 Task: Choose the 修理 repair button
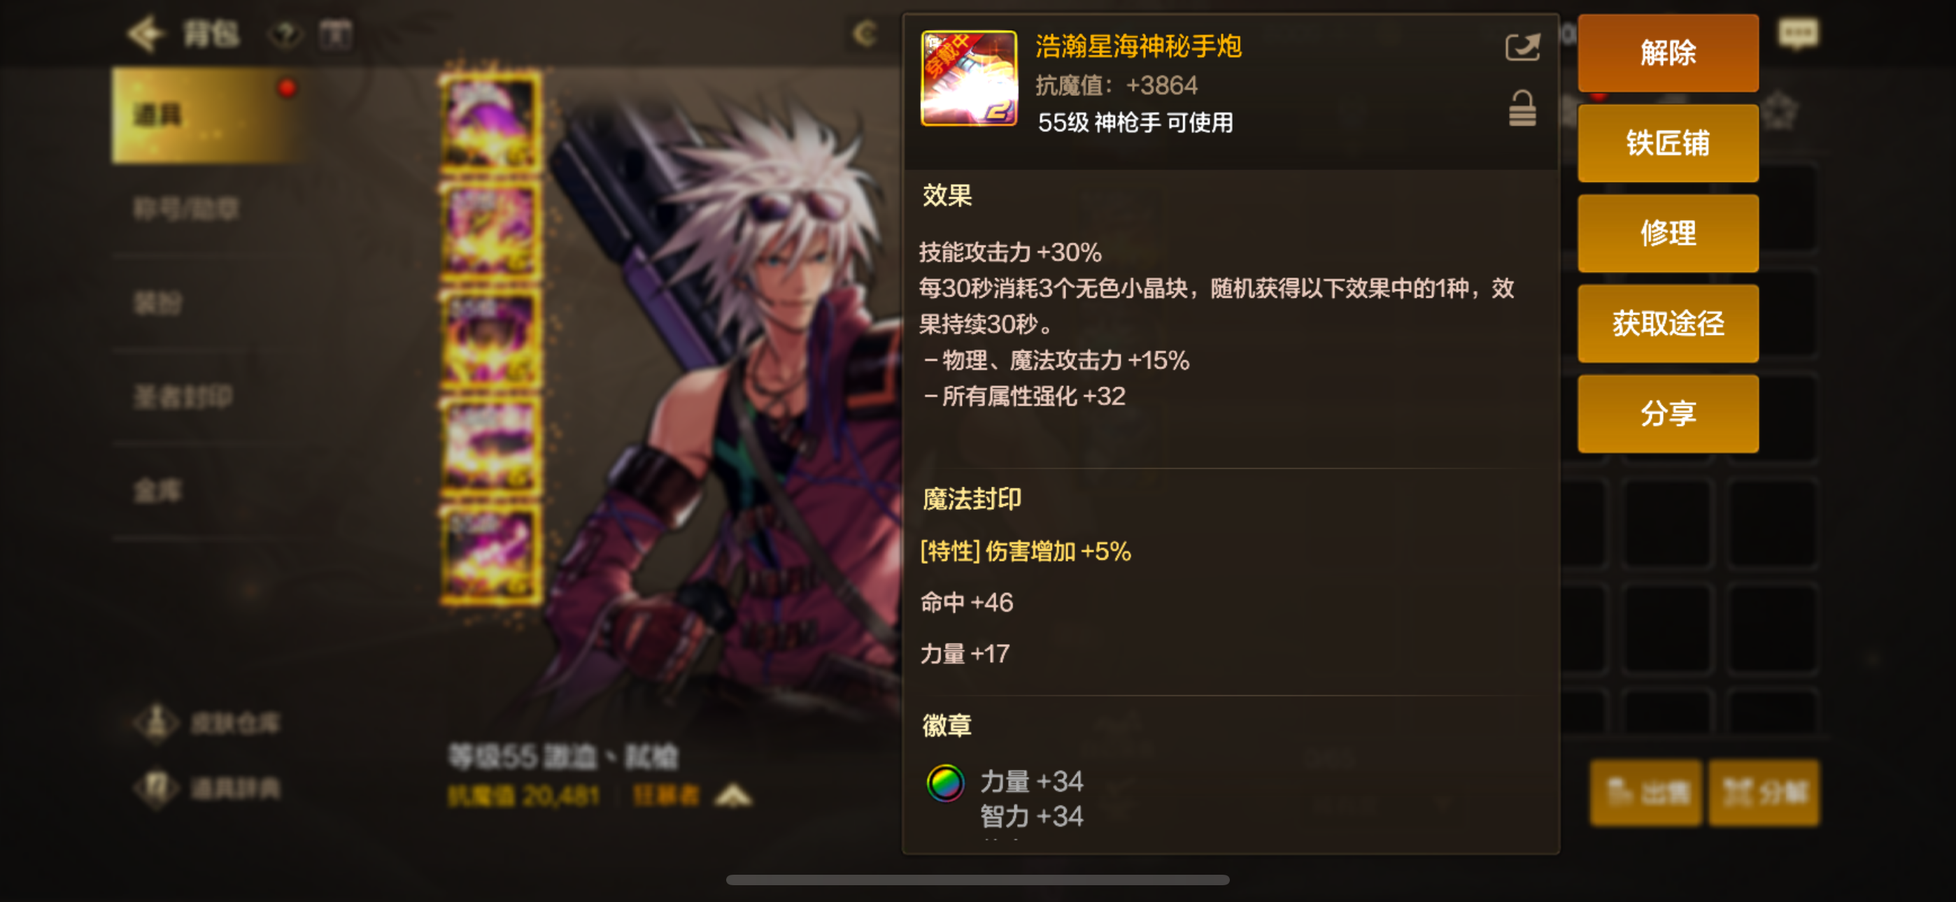click(x=1668, y=233)
